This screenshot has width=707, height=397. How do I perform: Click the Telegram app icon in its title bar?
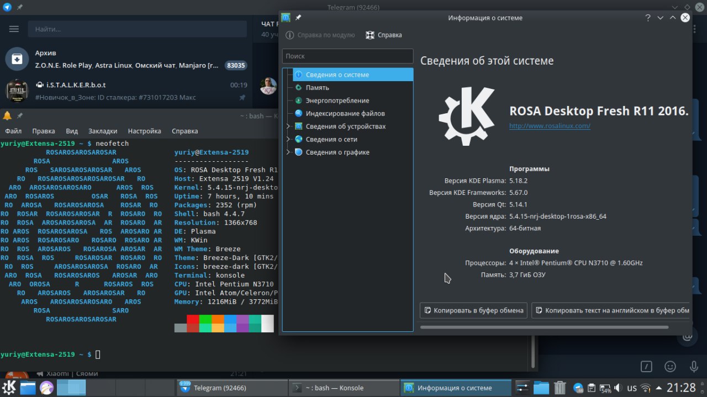click(x=7, y=7)
